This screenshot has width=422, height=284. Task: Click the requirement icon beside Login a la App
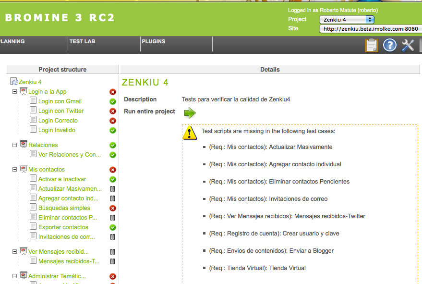pyautogui.click(x=24, y=91)
